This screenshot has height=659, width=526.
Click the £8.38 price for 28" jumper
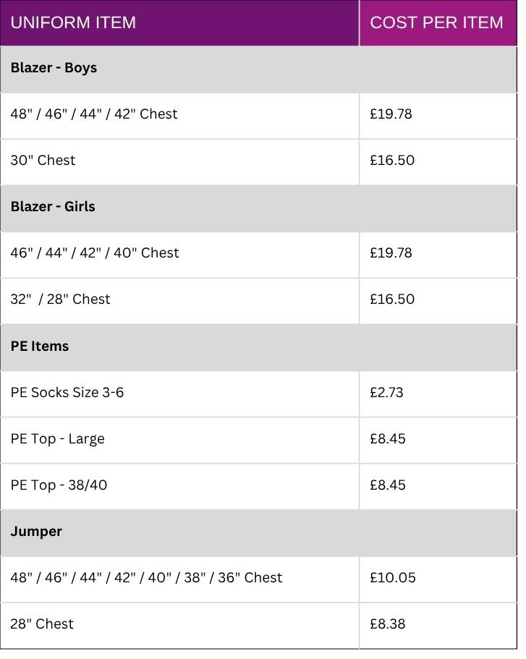pyautogui.click(x=387, y=624)
